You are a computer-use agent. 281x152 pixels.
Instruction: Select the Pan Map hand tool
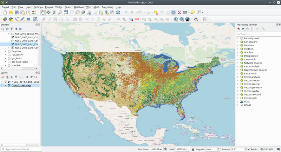pos(43,13)
